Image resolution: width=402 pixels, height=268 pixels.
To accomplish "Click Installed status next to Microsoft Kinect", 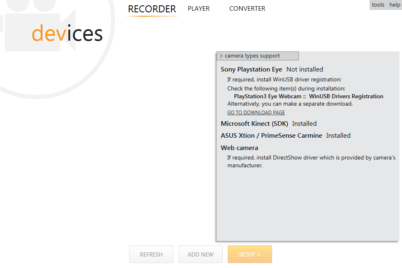I will coord(304,124).
